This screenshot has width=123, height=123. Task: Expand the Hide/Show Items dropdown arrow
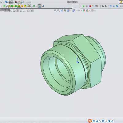[x=81, y=10]
